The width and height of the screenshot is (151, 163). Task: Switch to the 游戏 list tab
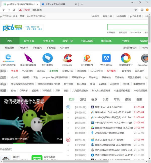[x=83, y=100]
